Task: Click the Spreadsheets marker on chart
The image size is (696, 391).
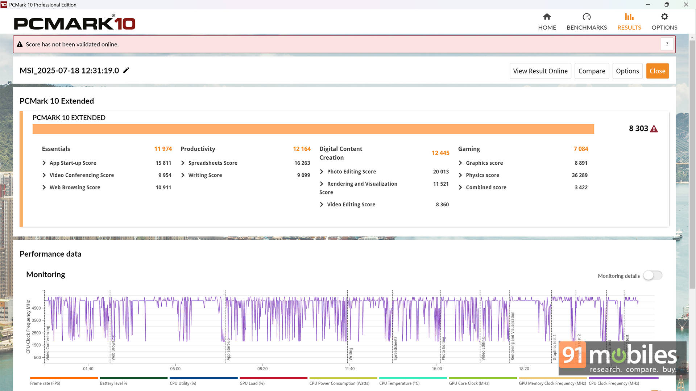Action: (395, 348)
